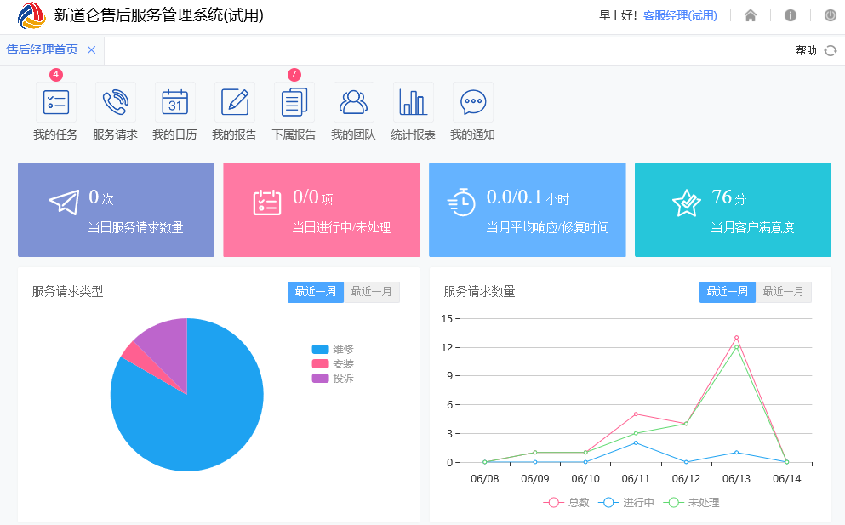Click paper plane icon on 当日服务请求数量 card
Image resolution: width=845 pixels, height=525 pixels.
pyautogui.click(x=64, y=203)
